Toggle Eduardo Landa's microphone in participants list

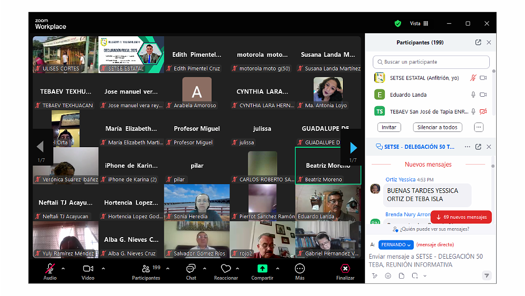[473, 95]
